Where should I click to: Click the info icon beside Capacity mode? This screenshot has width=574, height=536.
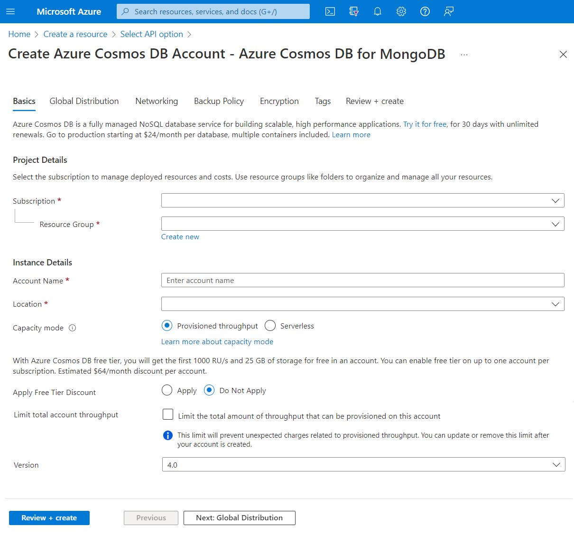pos(72,328)
